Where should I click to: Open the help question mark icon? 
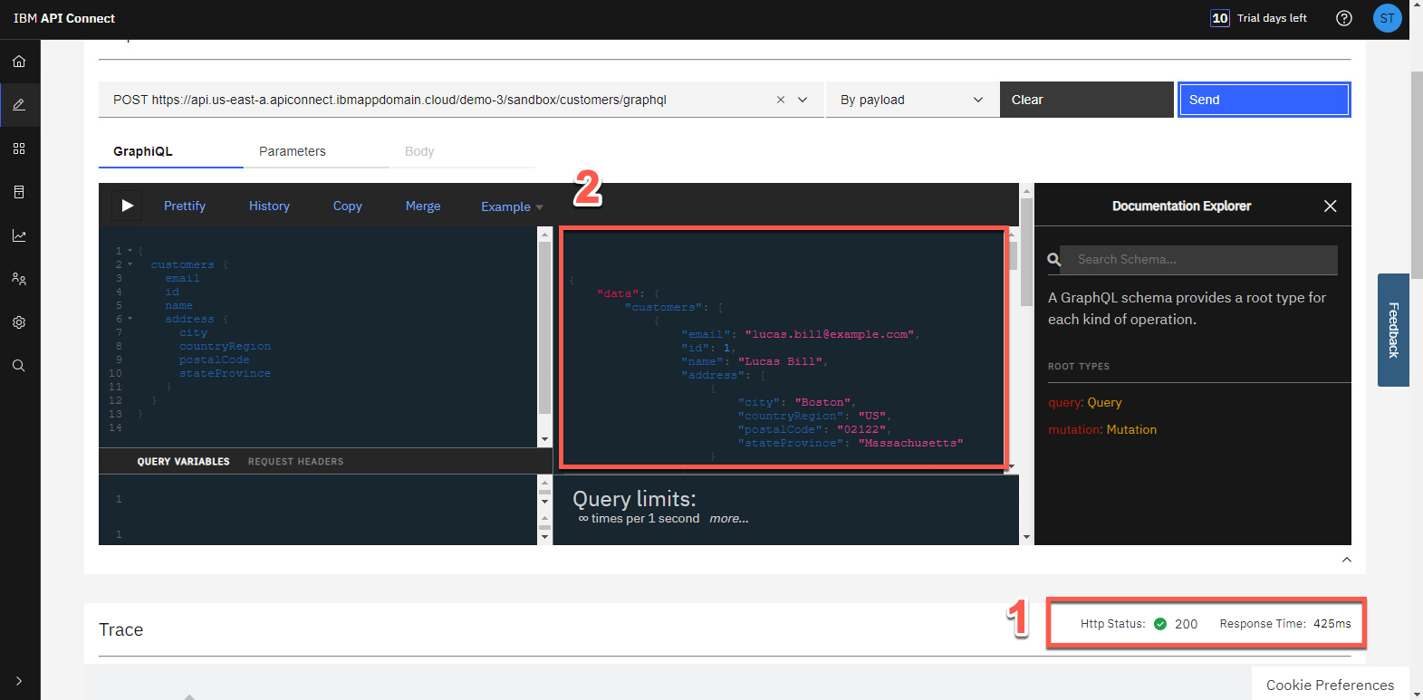point(1344,18)
